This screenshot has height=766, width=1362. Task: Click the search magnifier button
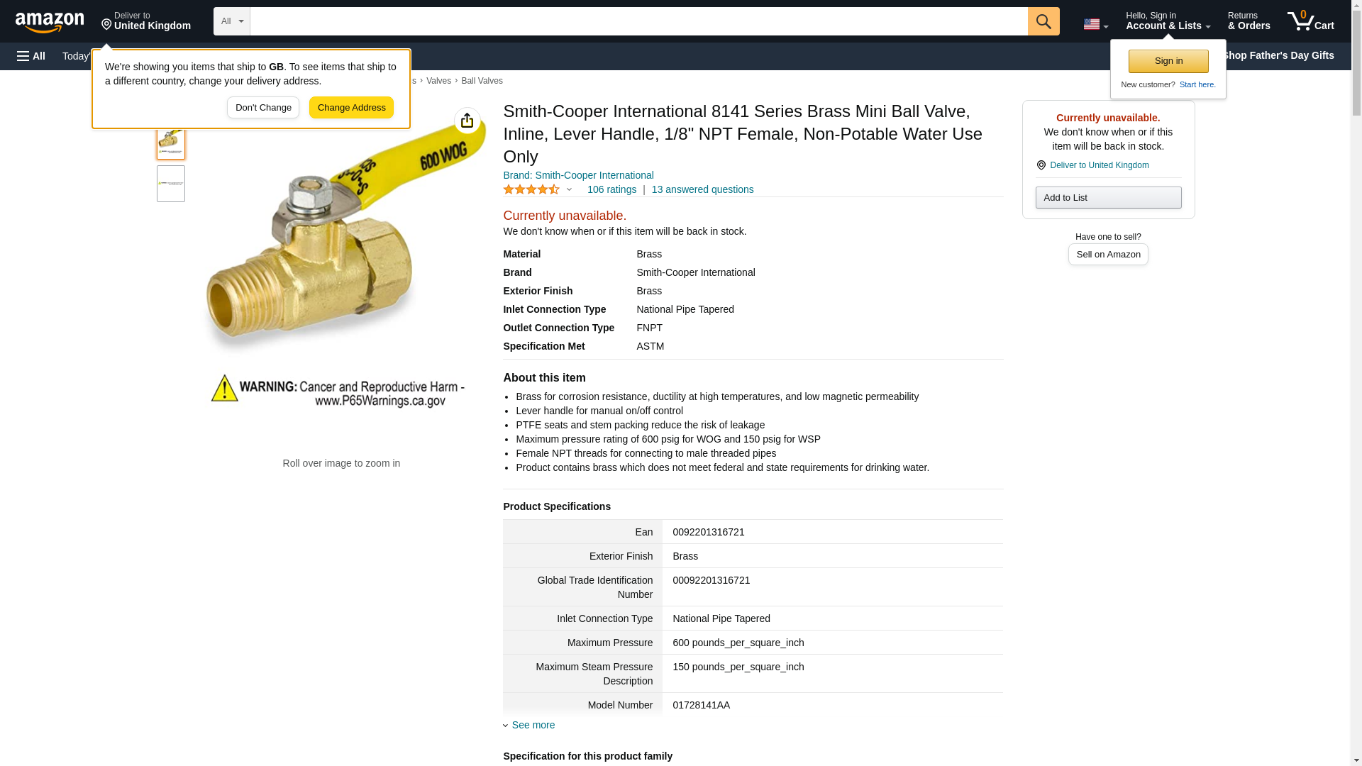click(x=1043, y=21)
